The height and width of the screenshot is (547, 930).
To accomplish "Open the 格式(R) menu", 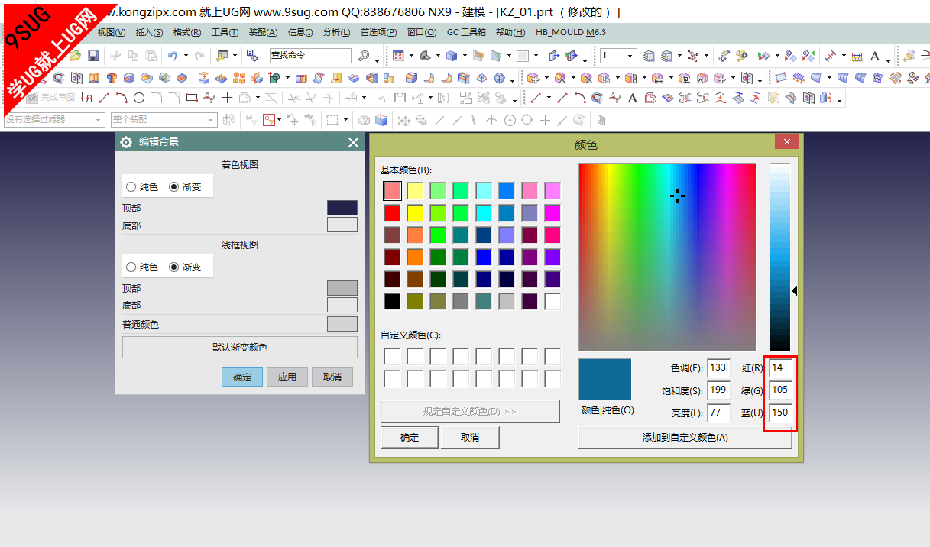I will coord(187,32).
